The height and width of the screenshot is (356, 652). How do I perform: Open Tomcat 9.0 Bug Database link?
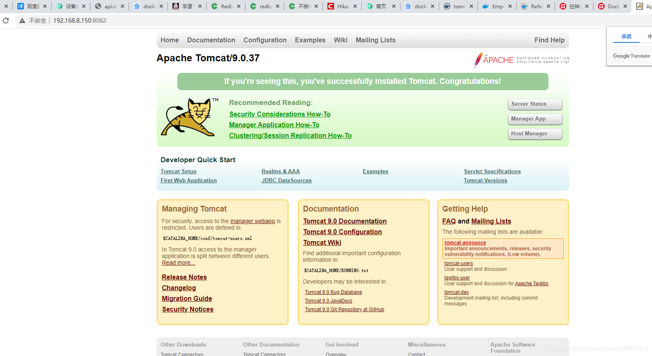click(333, 292)
